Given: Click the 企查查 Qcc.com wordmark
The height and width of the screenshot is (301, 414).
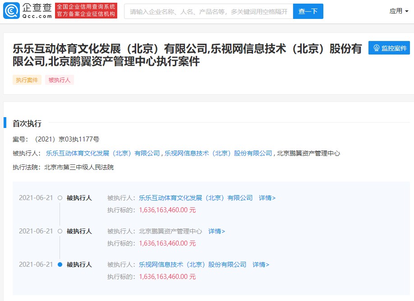Looking at the screenshot, I should 37,11.
